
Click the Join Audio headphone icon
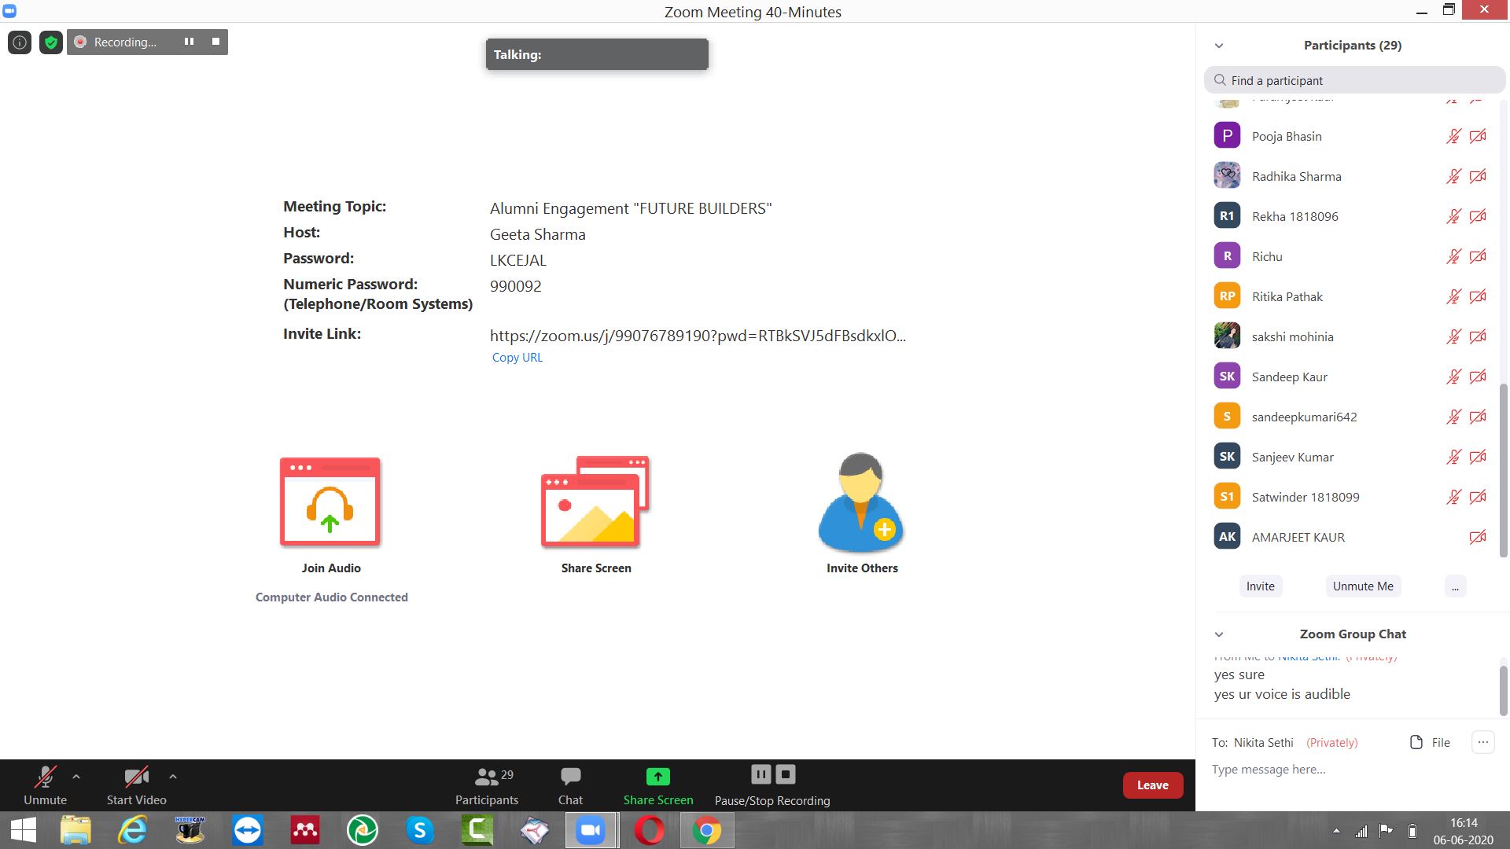click(x=330, y=502)
